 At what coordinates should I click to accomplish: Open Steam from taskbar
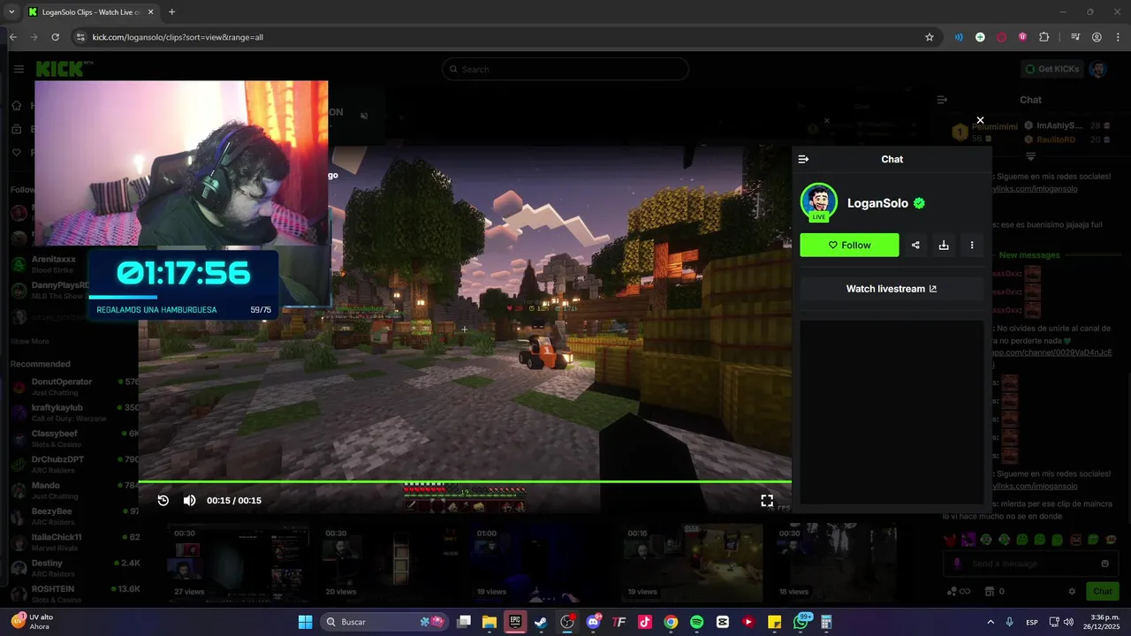541,622
